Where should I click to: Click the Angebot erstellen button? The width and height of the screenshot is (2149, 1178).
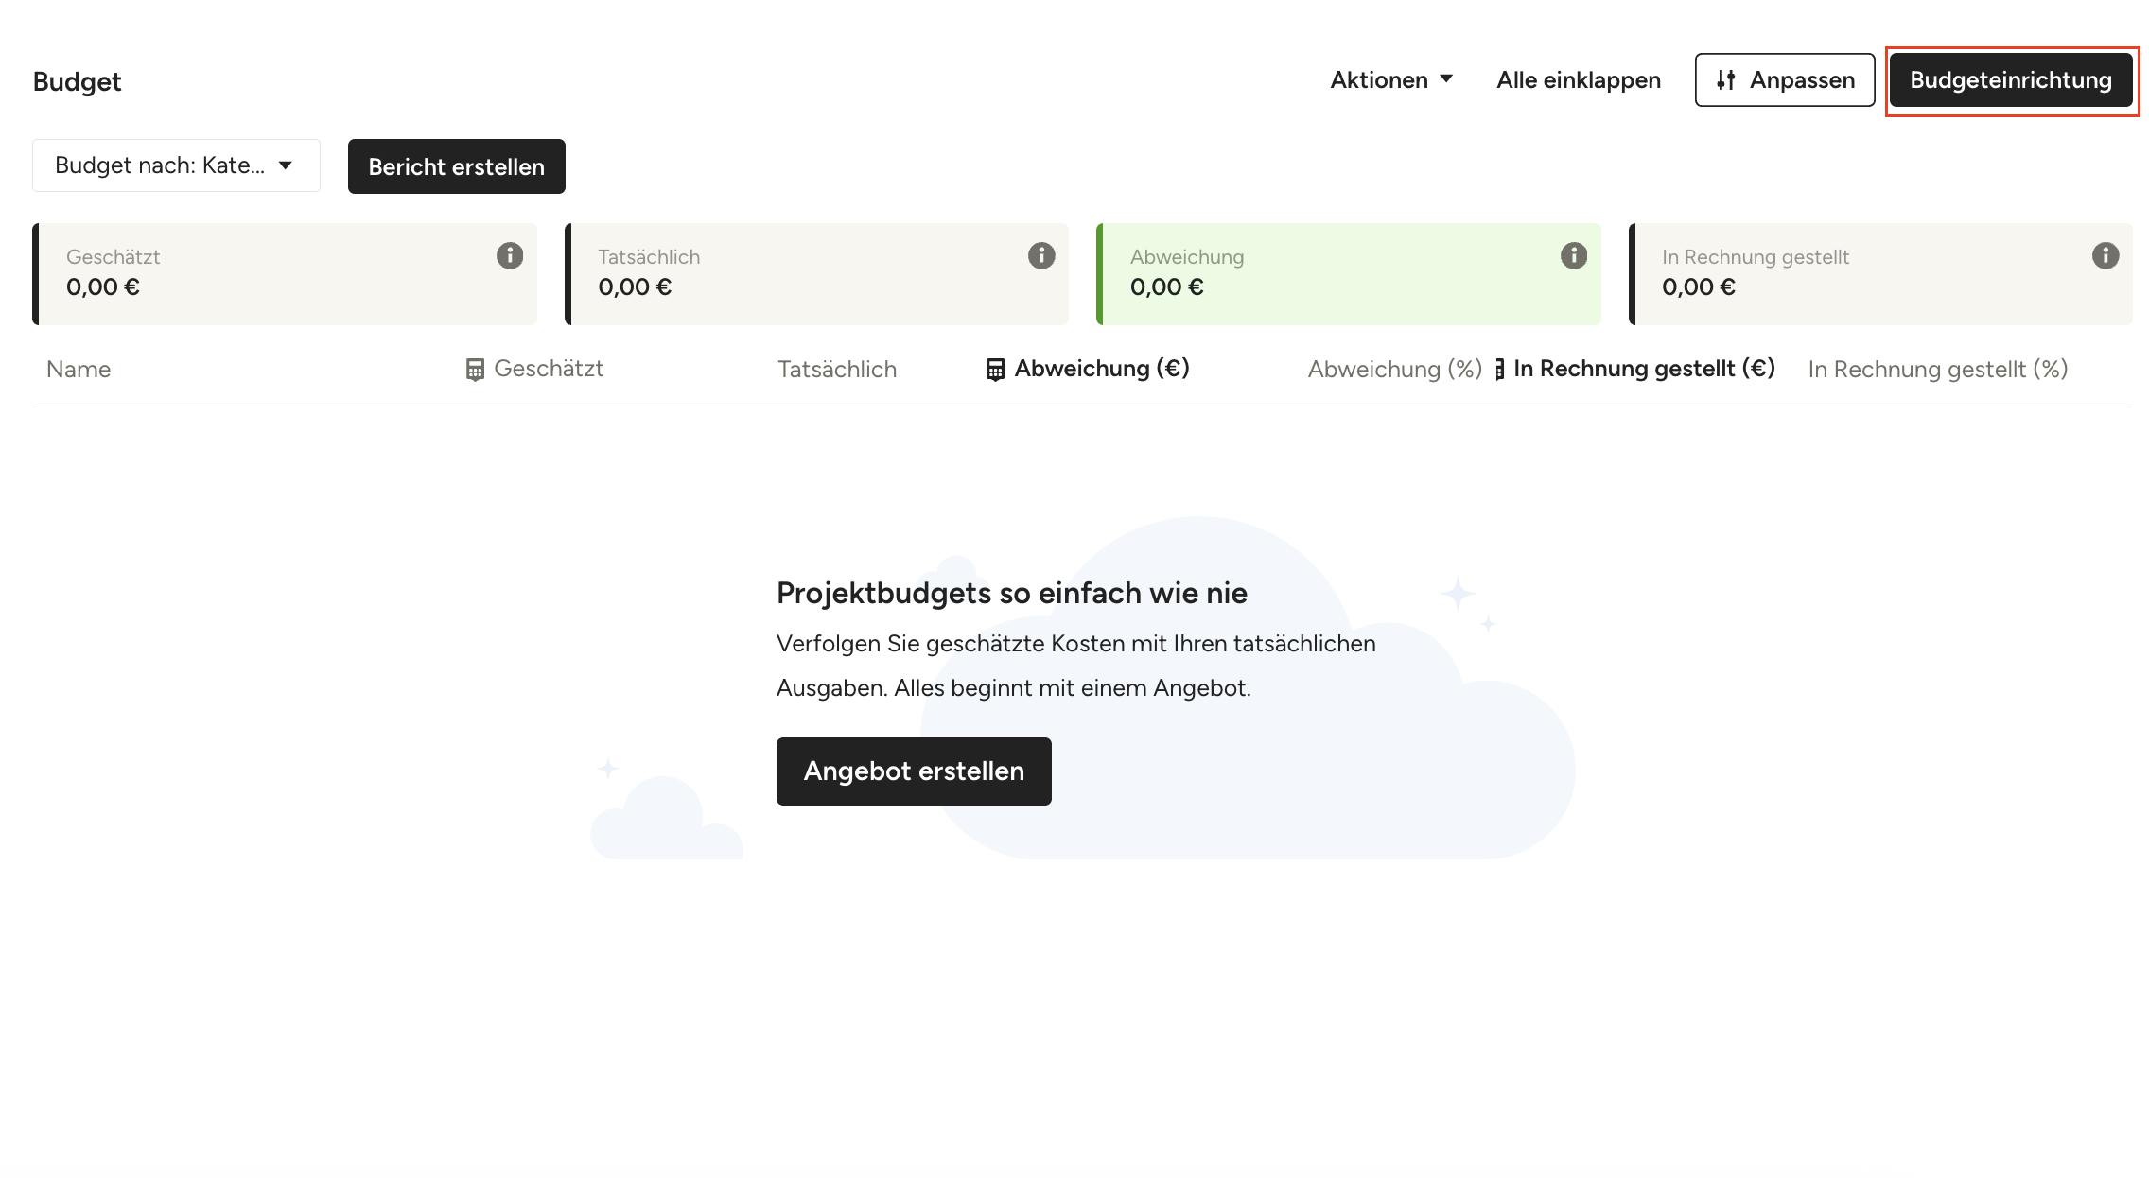tap(914, 771)
